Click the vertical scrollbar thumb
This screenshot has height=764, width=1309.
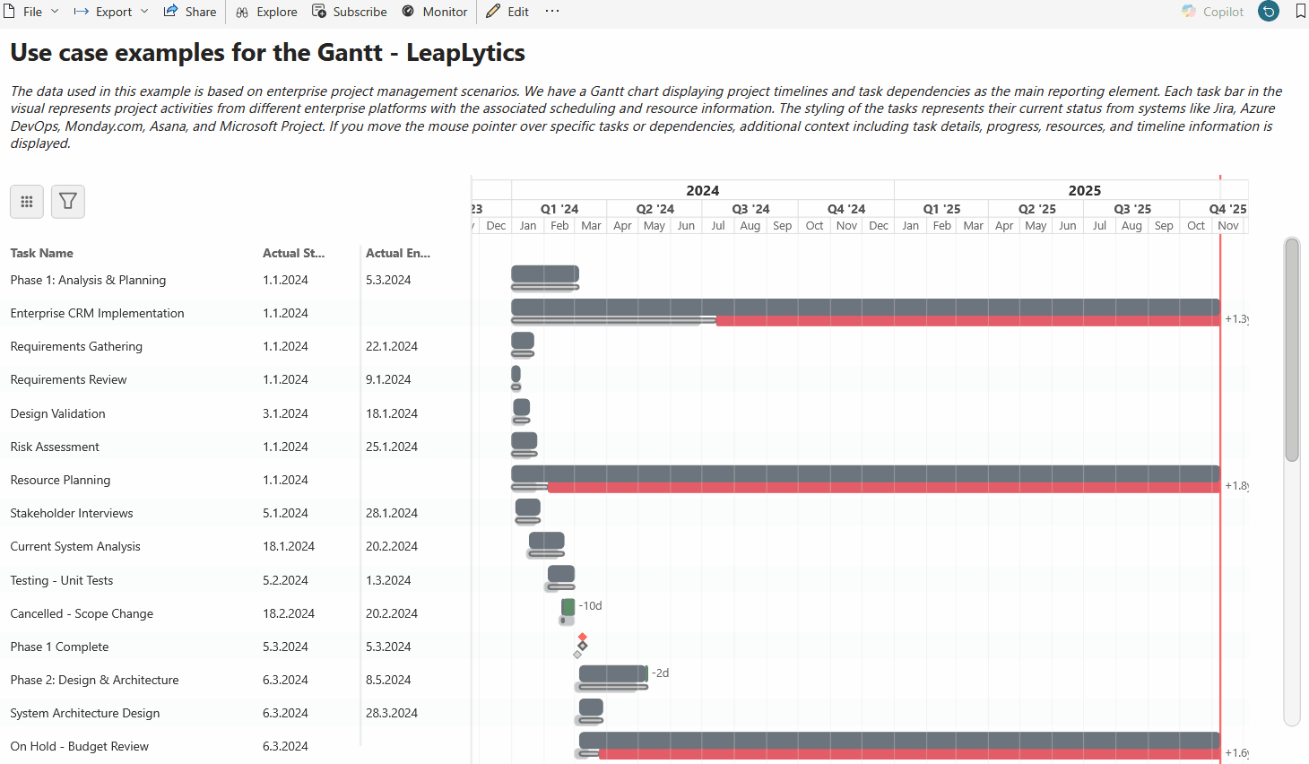coord(1291,350)
